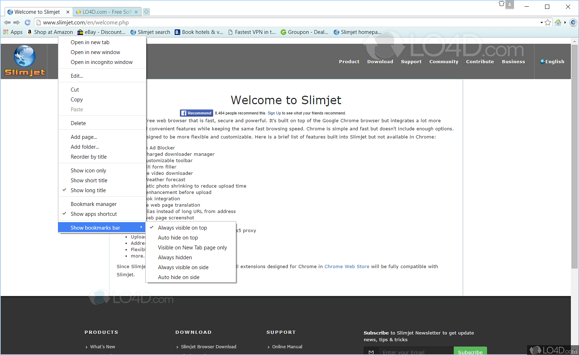Open the bookmark star dropdown arrow
The height and width of the screenshot is (355, 579).
[542, 22]
